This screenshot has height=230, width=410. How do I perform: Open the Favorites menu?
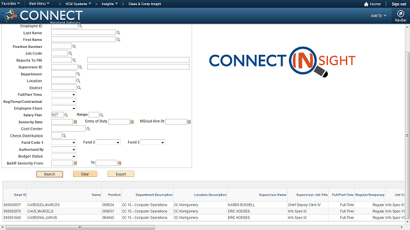click(x=11, y=4)
